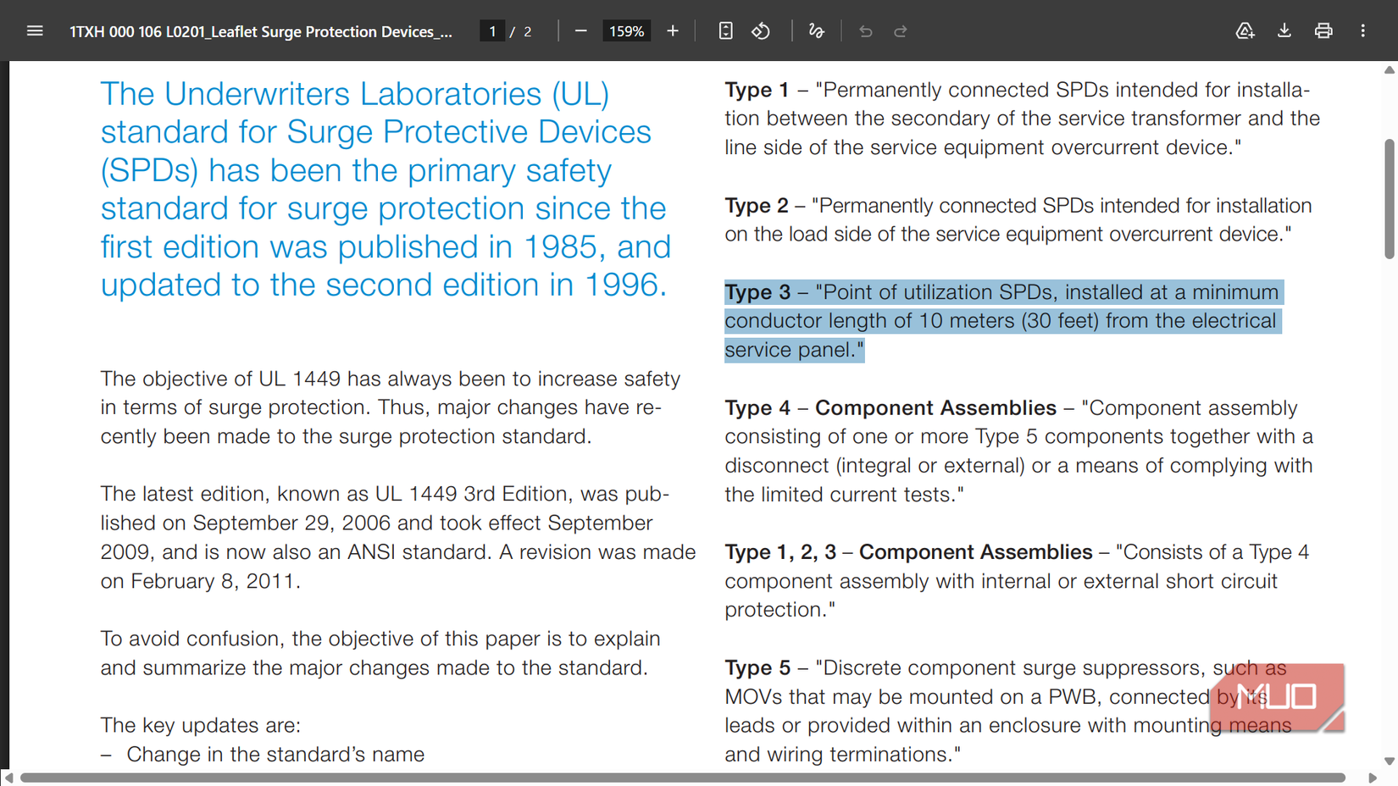This screenshot has height=786, width=1398.
Task: Click the horizontal scrollbar thumb
Action: [683, 778]
